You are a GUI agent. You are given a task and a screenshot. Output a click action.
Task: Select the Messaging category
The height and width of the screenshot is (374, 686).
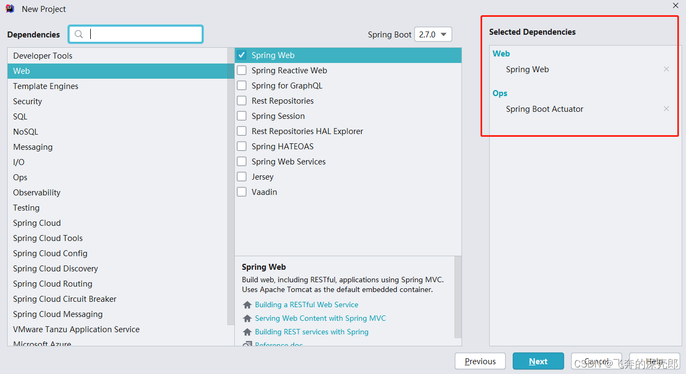117,147
